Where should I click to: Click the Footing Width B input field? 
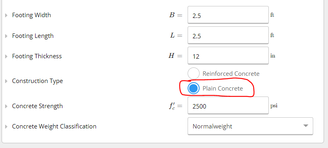point(228,15)
